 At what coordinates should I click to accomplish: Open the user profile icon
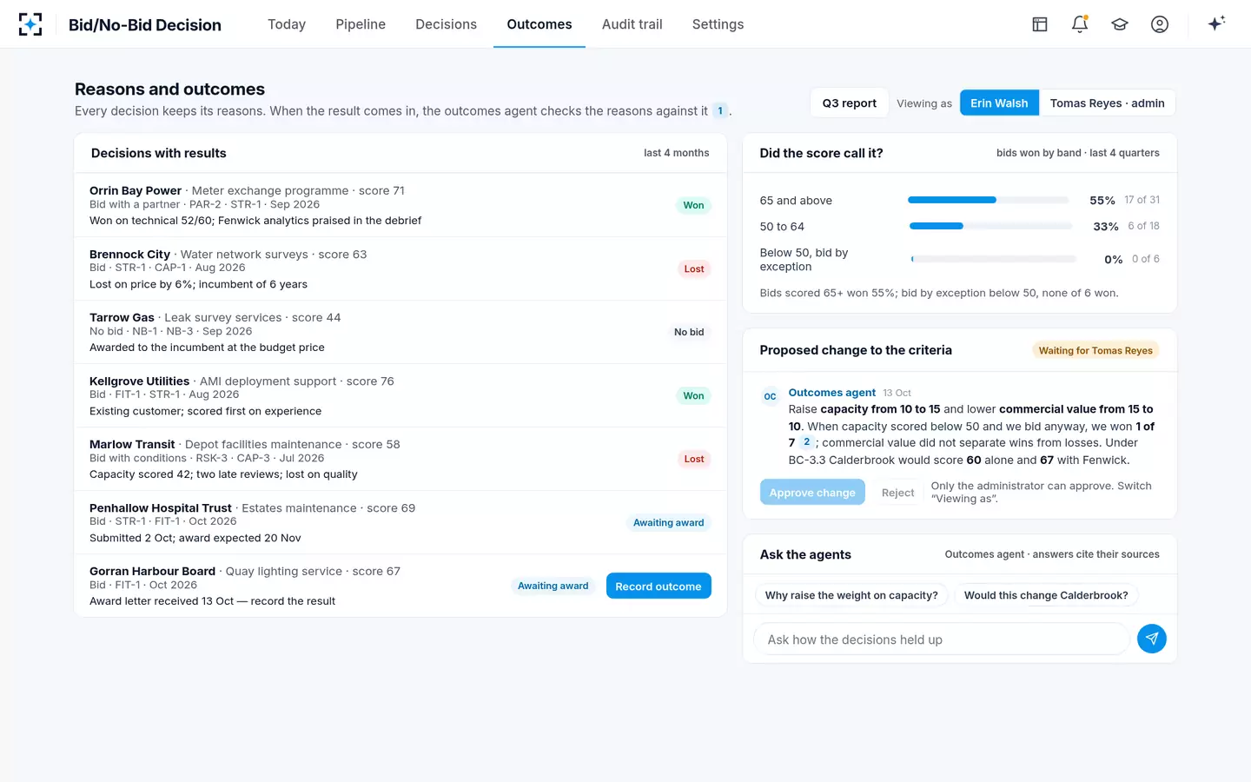tap(1160, 24)
